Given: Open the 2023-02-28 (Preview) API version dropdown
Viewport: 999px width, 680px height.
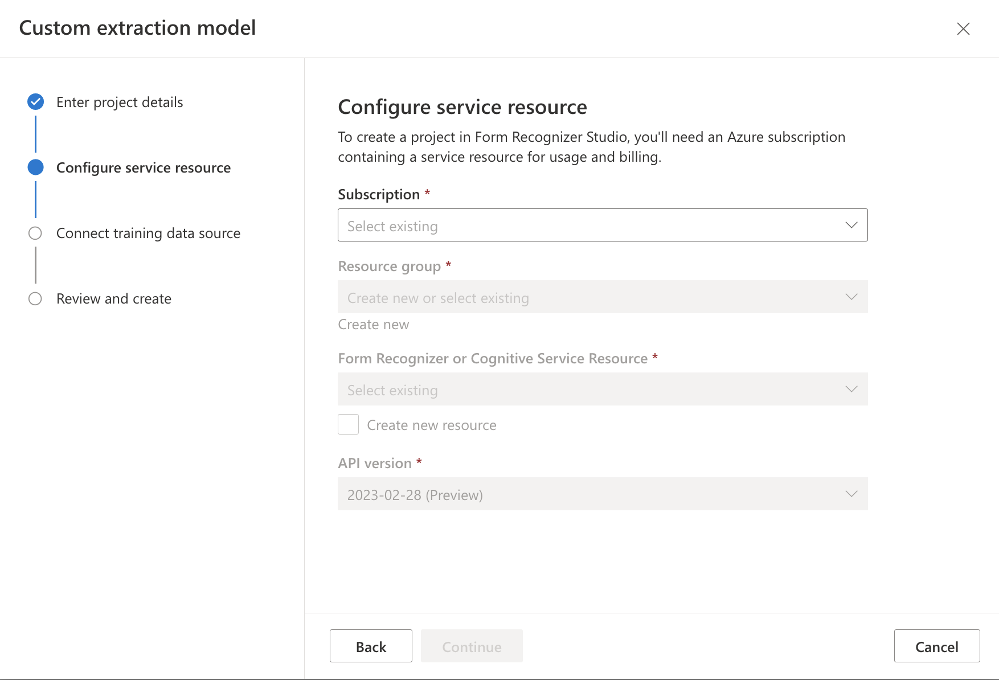Looking at the screenshot, I should [592, 494].
